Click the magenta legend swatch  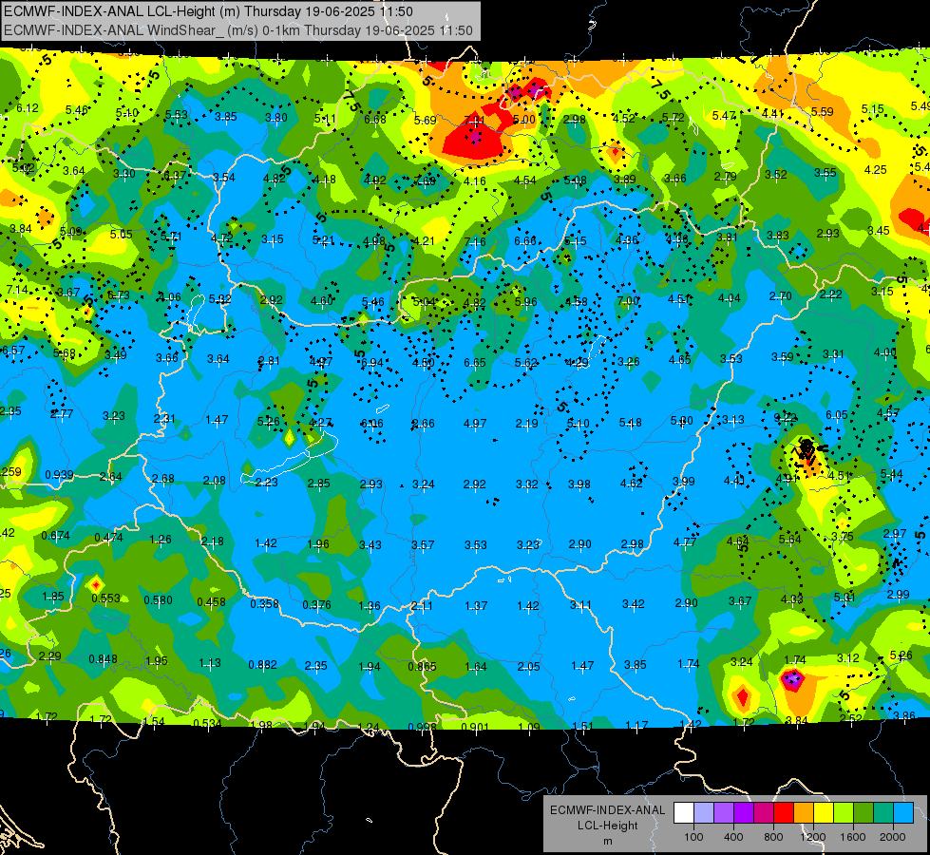tap(764, 813)
